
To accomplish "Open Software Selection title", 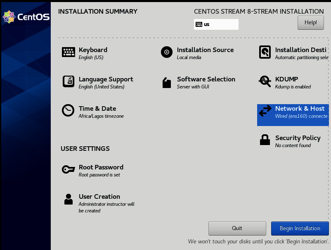I will [206, 79].
